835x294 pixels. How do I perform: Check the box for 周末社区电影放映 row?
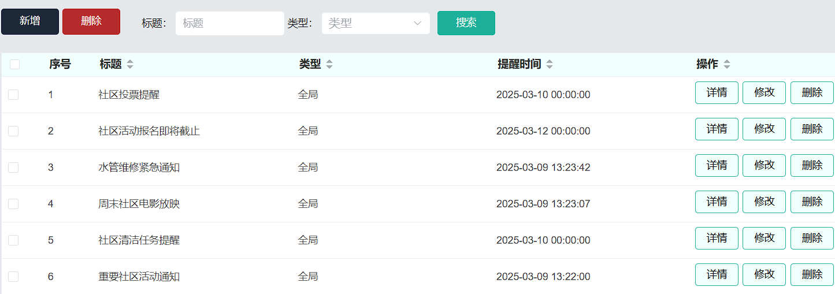click(13, 204)
